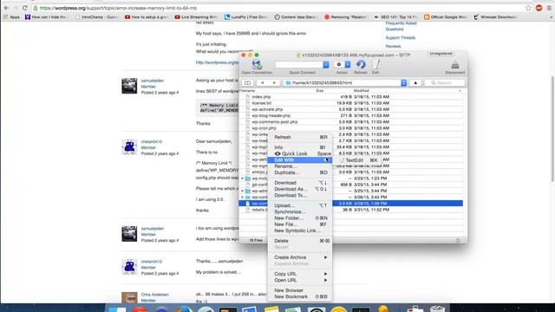Click the Filename column header
Screen dimensions: 555x312
pyautogui.click(x=248, y=91)
